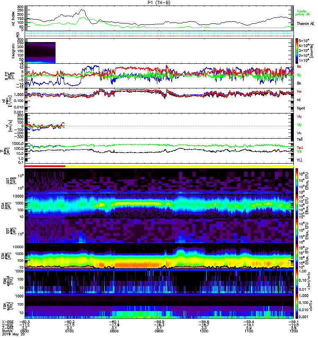Click the ESA electrons Eflux color bar
The image size is (318, 340).
click(x=297, y=256)
